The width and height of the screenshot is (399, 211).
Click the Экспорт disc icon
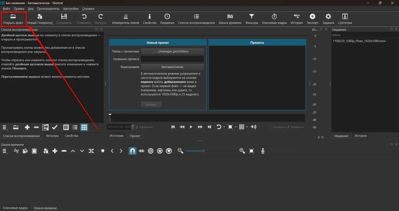point(312,19)
